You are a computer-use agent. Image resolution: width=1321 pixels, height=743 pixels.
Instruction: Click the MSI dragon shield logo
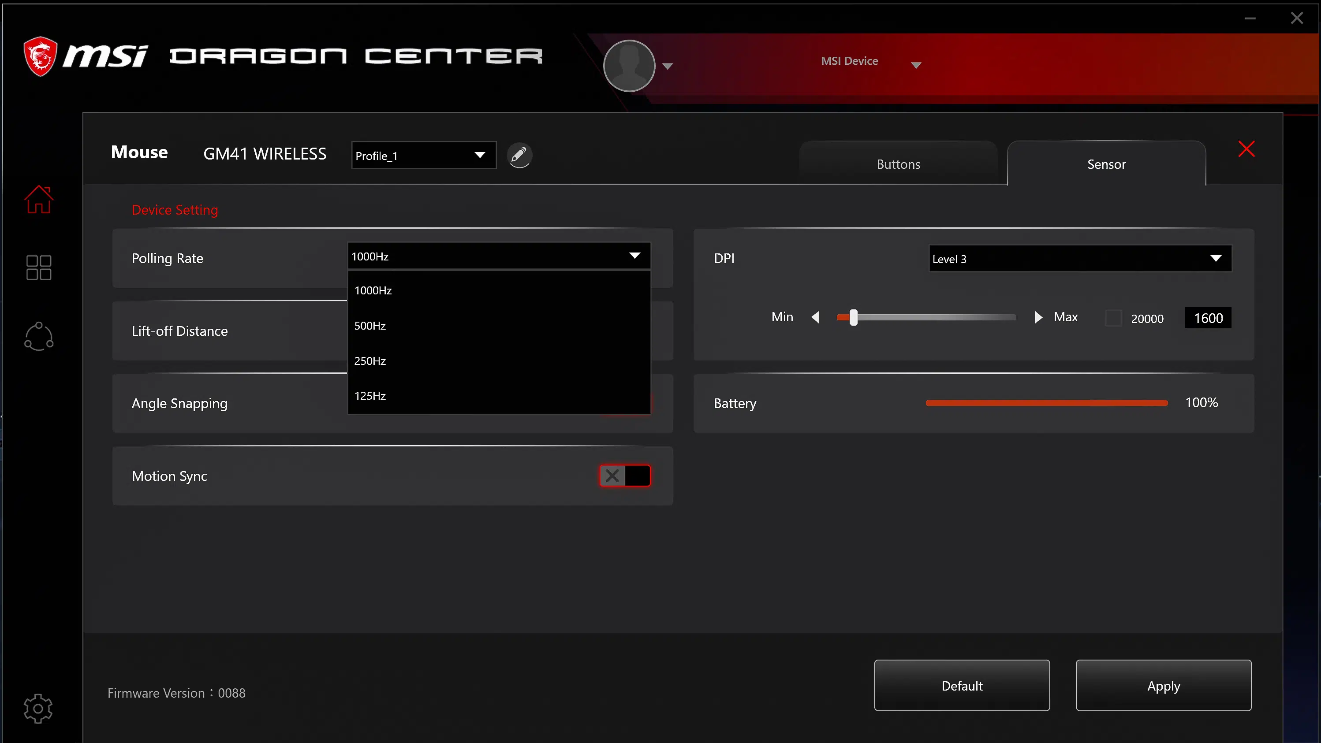[x=40, y=56]
